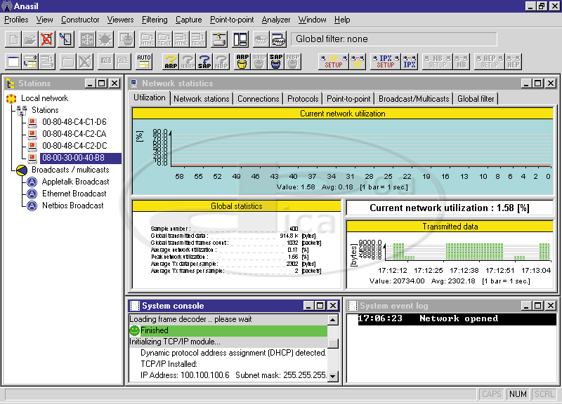Select Netbios Broadcast in the tree
Screen dimensions: 562x404
(72, 206)
